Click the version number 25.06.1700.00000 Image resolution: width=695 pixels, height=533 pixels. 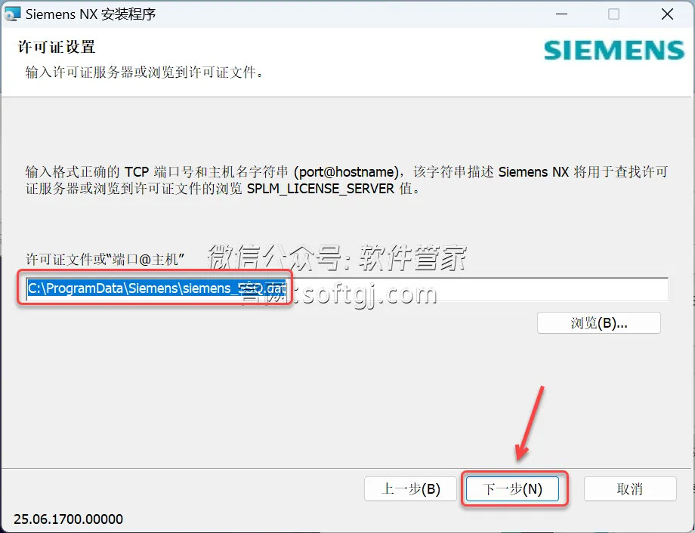(x=68, y=519)
